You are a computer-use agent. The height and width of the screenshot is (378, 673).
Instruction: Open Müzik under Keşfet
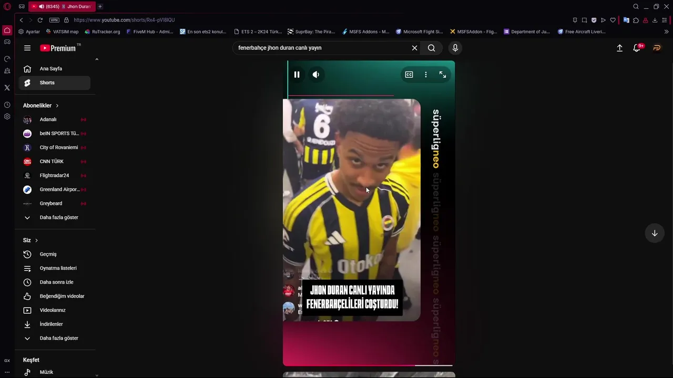55,372
